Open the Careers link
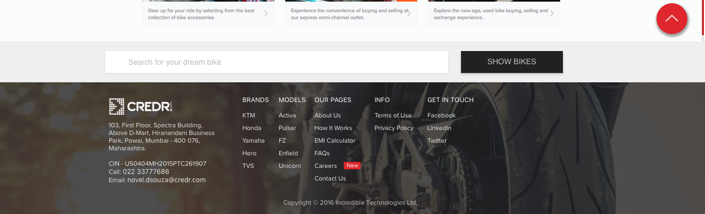The image size is (705, 214). click(326, 166)
